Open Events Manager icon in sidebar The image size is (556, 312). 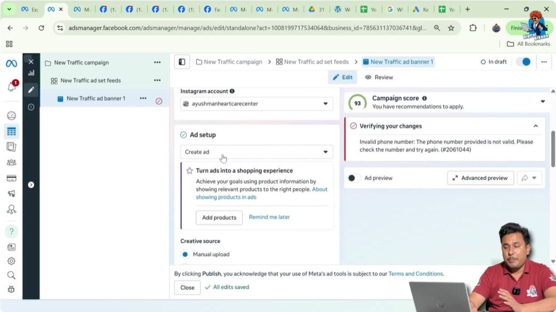pos(11,209)
